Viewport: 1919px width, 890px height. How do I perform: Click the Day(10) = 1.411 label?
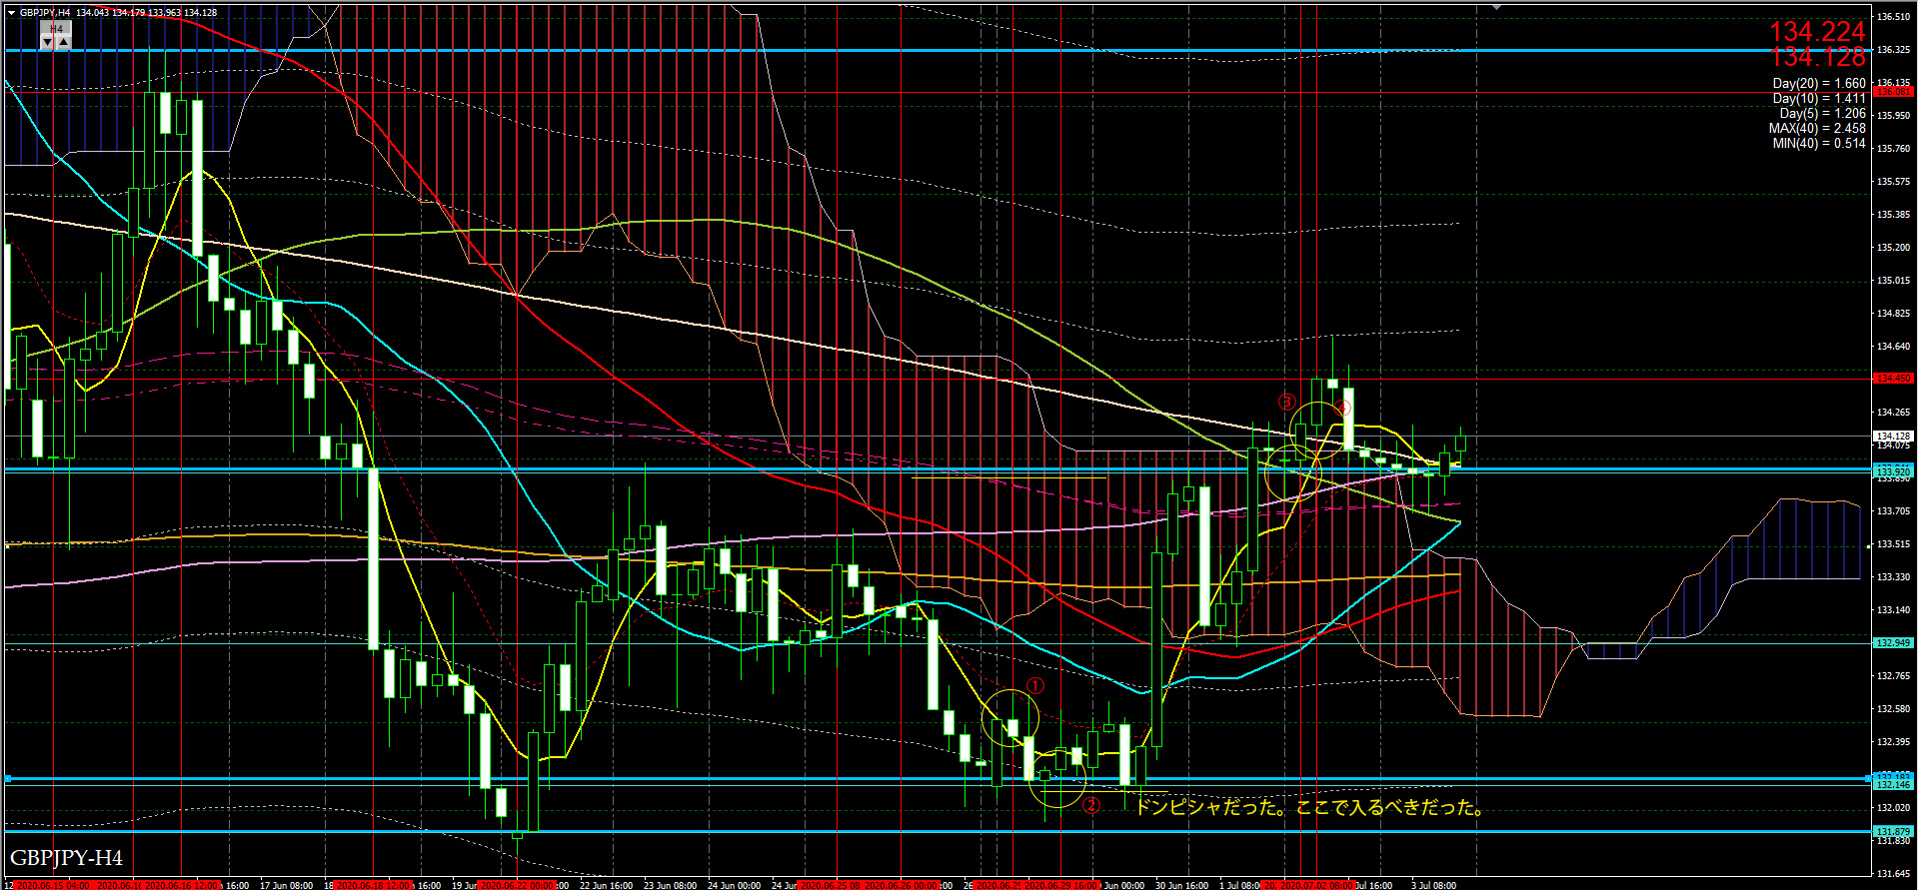(x=1818, y=99)
